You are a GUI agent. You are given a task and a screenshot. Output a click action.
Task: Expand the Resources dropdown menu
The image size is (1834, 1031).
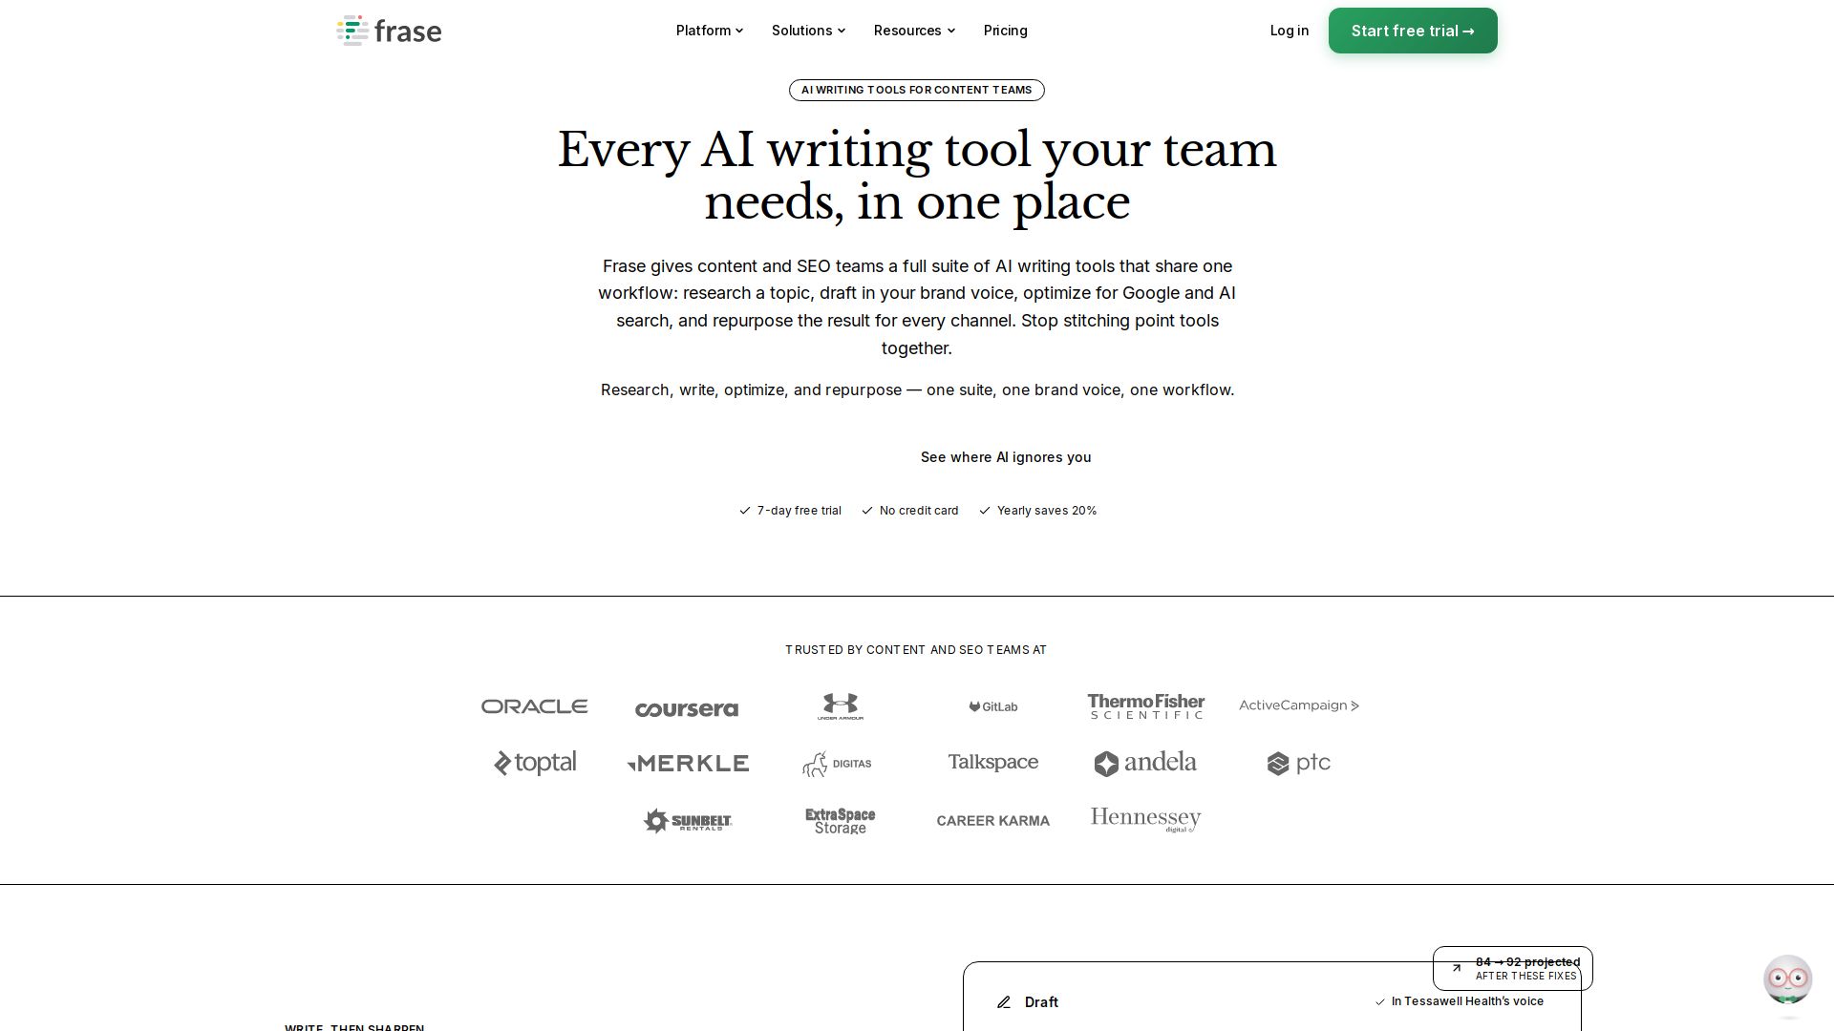coord(914,31)
